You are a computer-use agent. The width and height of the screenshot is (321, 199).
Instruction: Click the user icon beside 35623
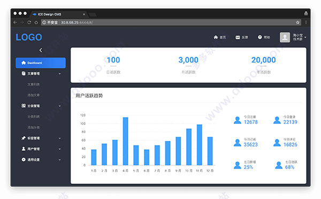[x=238, y=143]
